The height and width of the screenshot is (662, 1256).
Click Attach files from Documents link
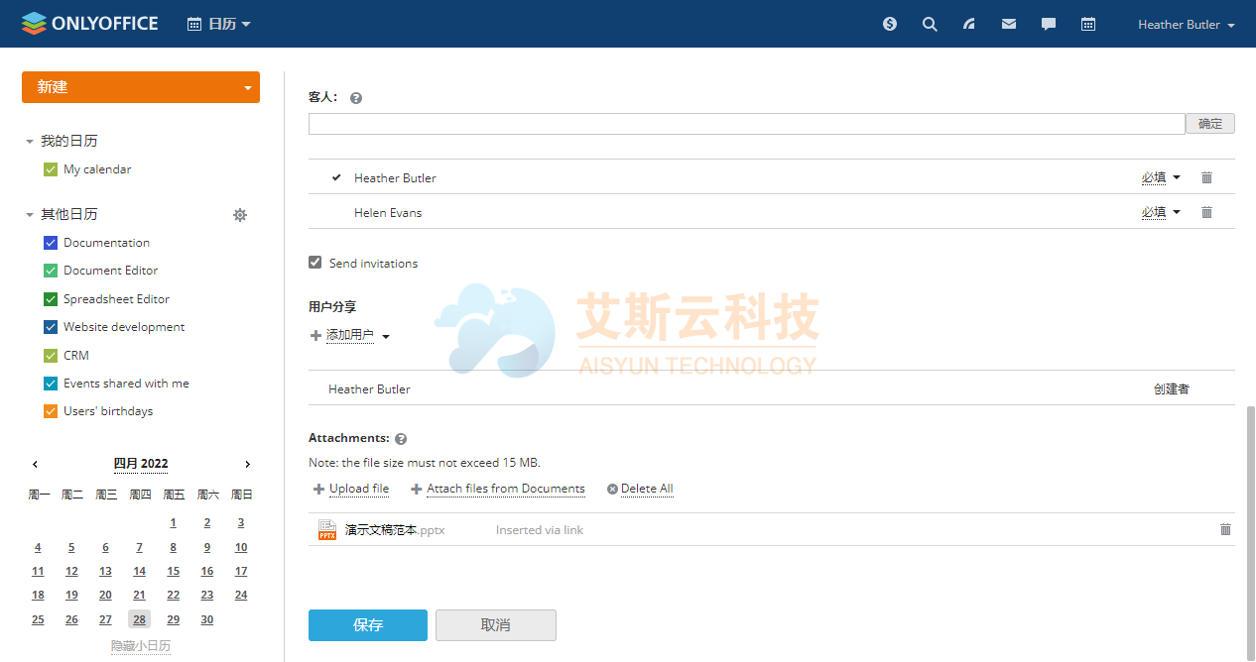tap(505, 489)
